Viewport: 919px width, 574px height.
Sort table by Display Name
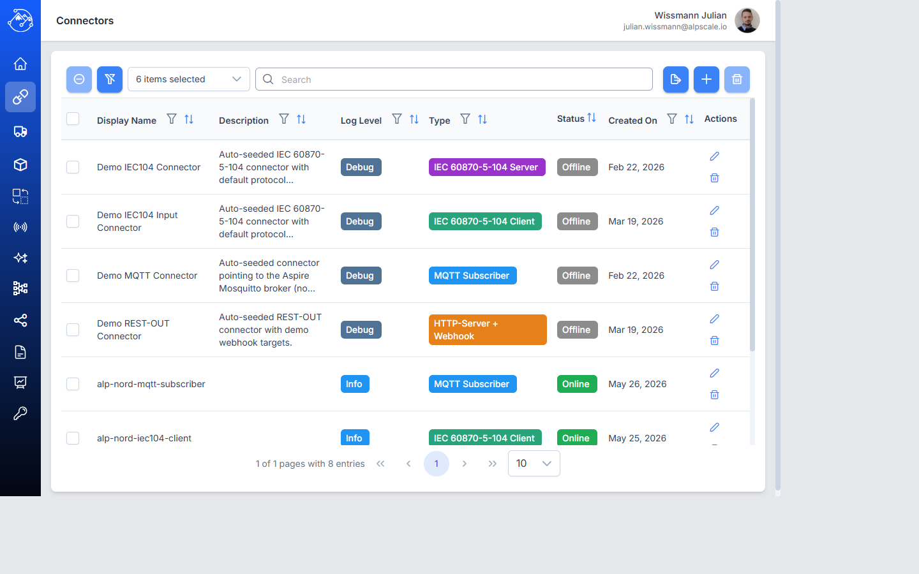(x=189, y=119)
